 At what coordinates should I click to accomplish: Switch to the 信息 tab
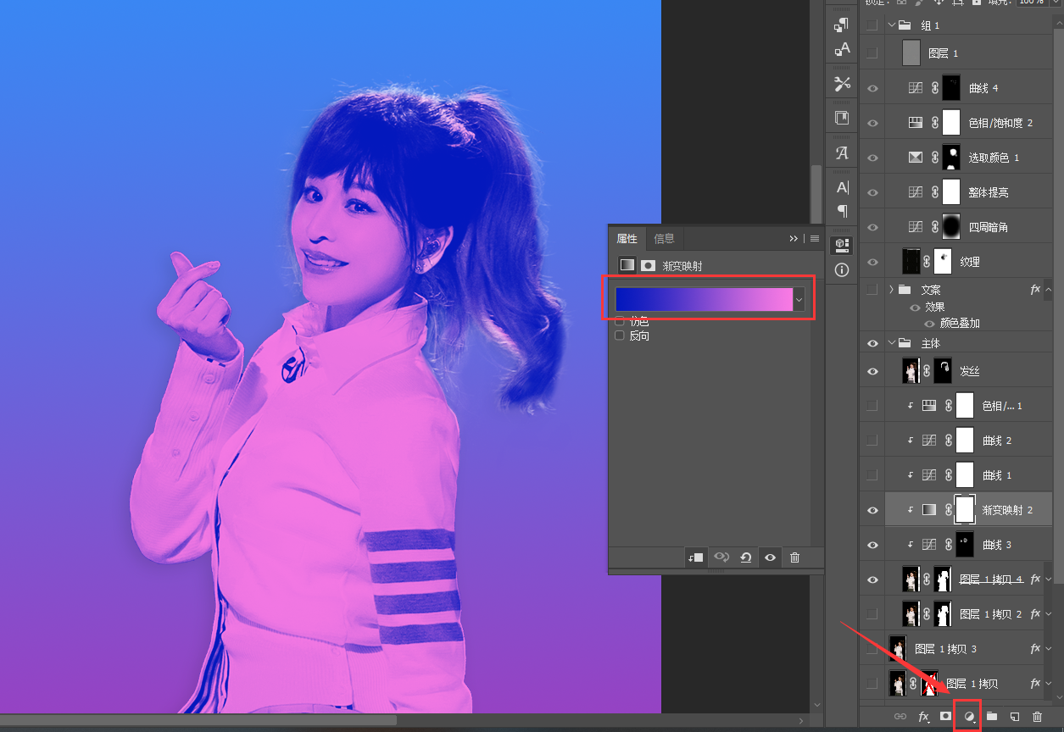click(x=664, y=239)
